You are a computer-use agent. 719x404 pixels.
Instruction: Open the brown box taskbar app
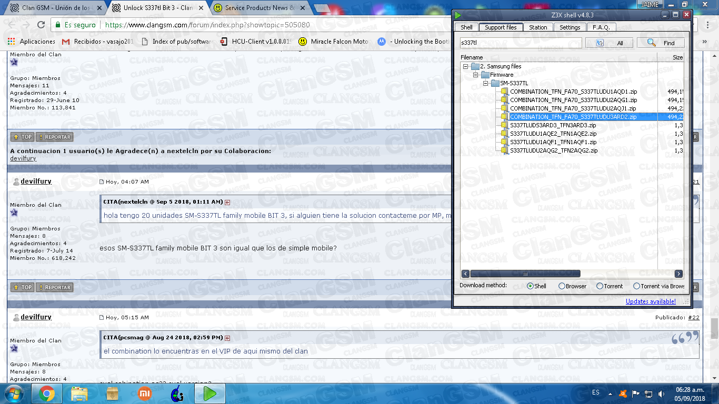coord(112,393)
